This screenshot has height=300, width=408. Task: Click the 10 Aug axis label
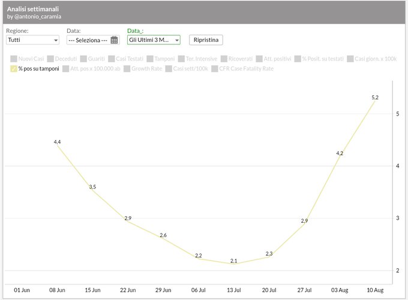[x=375, y=290]
